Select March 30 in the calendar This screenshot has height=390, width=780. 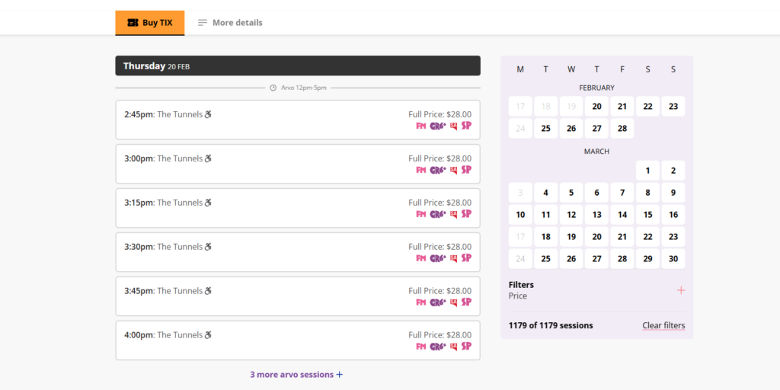click(673, 259)
